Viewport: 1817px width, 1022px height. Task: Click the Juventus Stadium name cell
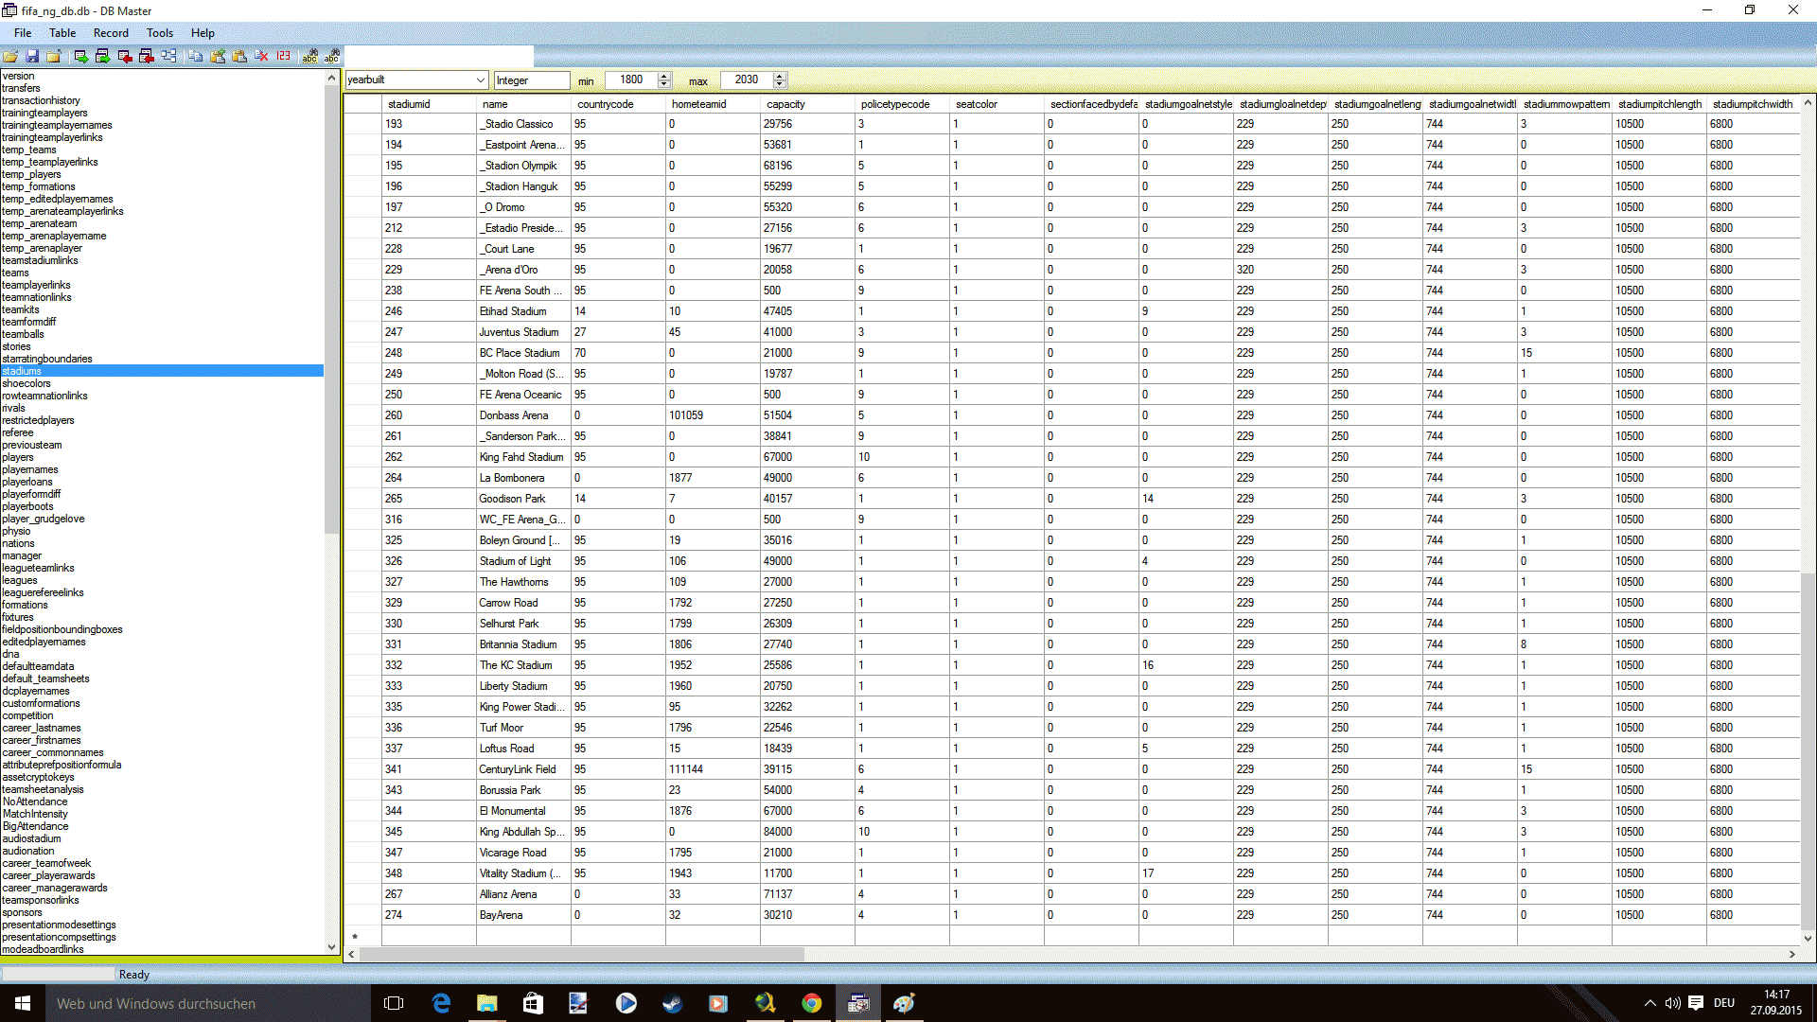pyautogui.click(x=523, y=332)
